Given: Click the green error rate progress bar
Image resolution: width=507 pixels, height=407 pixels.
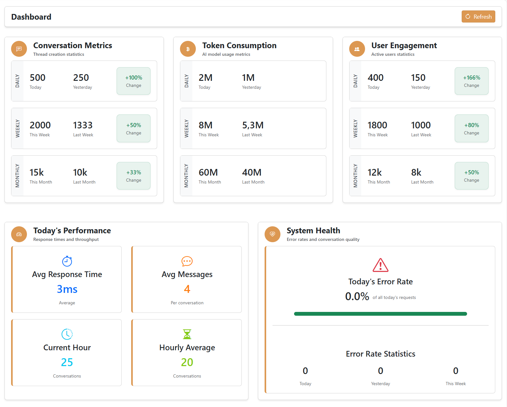Looking at the screenshot, I should click(x=380, y=313).
